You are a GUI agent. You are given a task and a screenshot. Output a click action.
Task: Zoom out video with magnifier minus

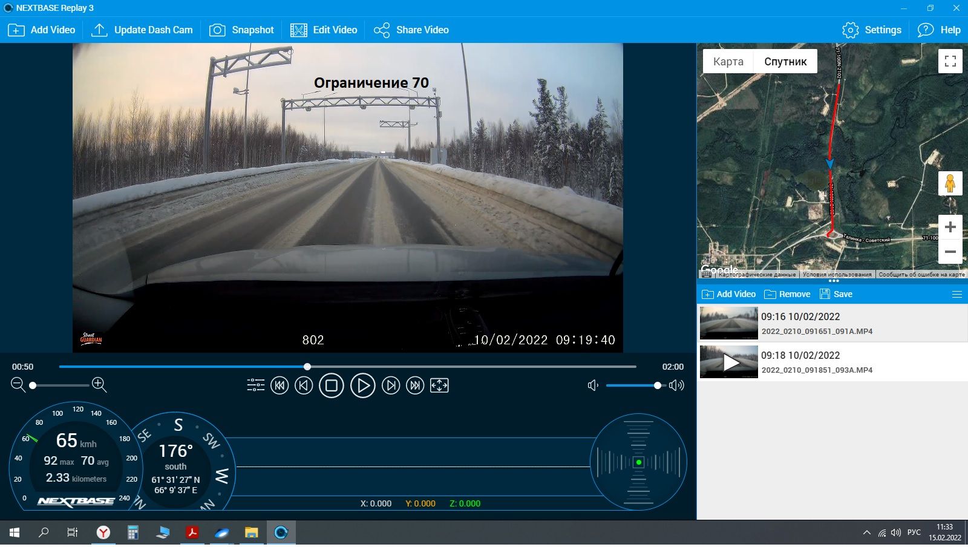[18, 385]
